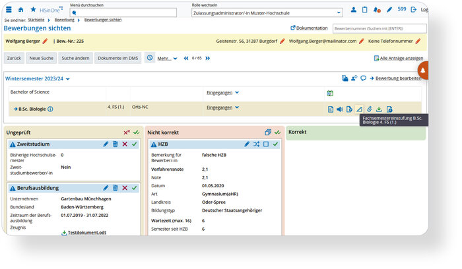Edit phone number pencil icon
Screen dimensions: 462x269
point(418,41)
